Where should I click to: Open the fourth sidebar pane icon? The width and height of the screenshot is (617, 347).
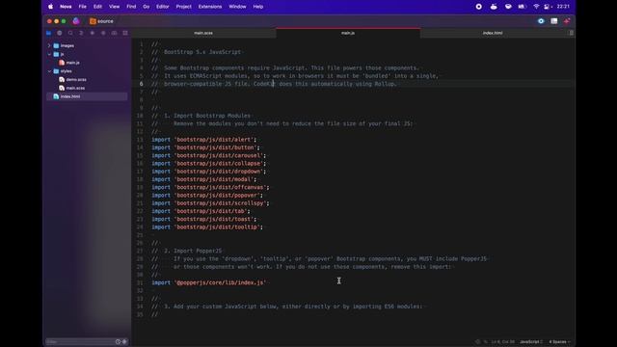pos(81,33)
